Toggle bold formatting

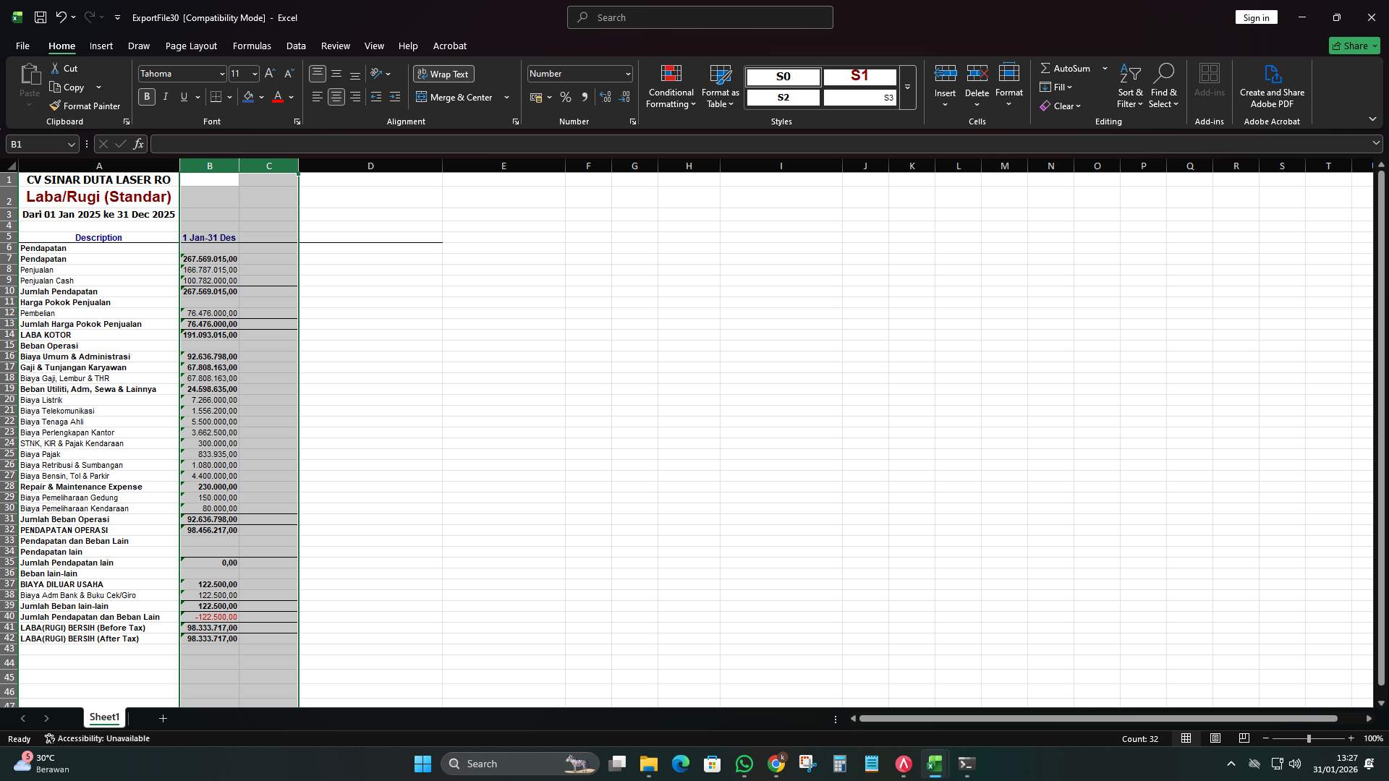147,96
